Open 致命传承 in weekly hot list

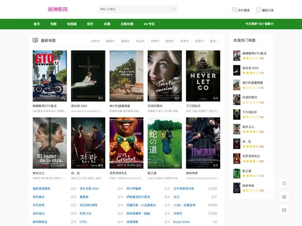click(248, 185)
